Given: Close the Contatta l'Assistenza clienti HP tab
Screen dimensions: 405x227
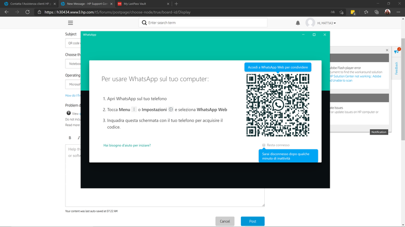Looking at the screenshot, I should pyautogui.click(x=55, y=4).
